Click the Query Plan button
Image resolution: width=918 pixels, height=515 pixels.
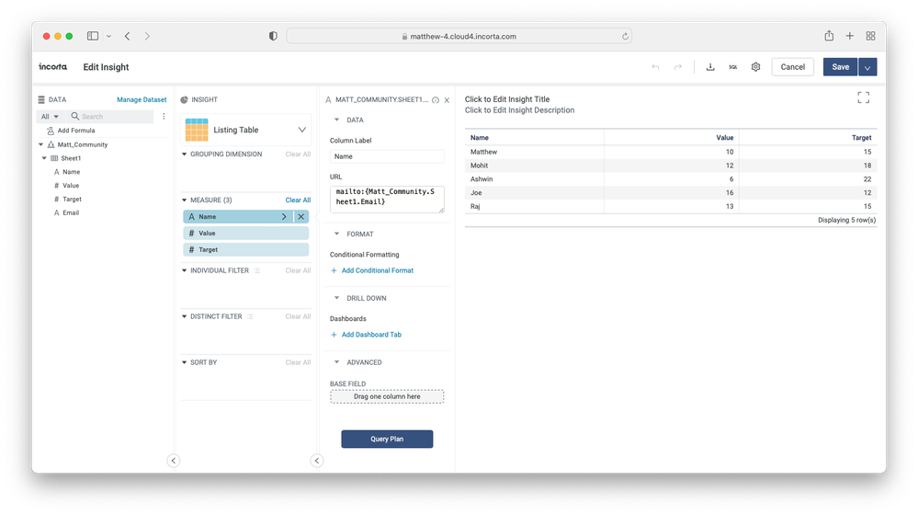point(387,440)
